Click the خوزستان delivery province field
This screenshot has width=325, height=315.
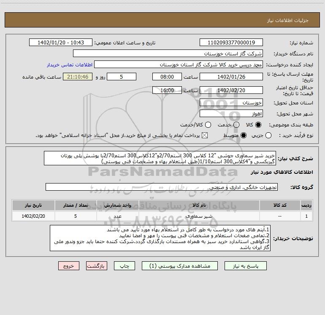(231, 103)
